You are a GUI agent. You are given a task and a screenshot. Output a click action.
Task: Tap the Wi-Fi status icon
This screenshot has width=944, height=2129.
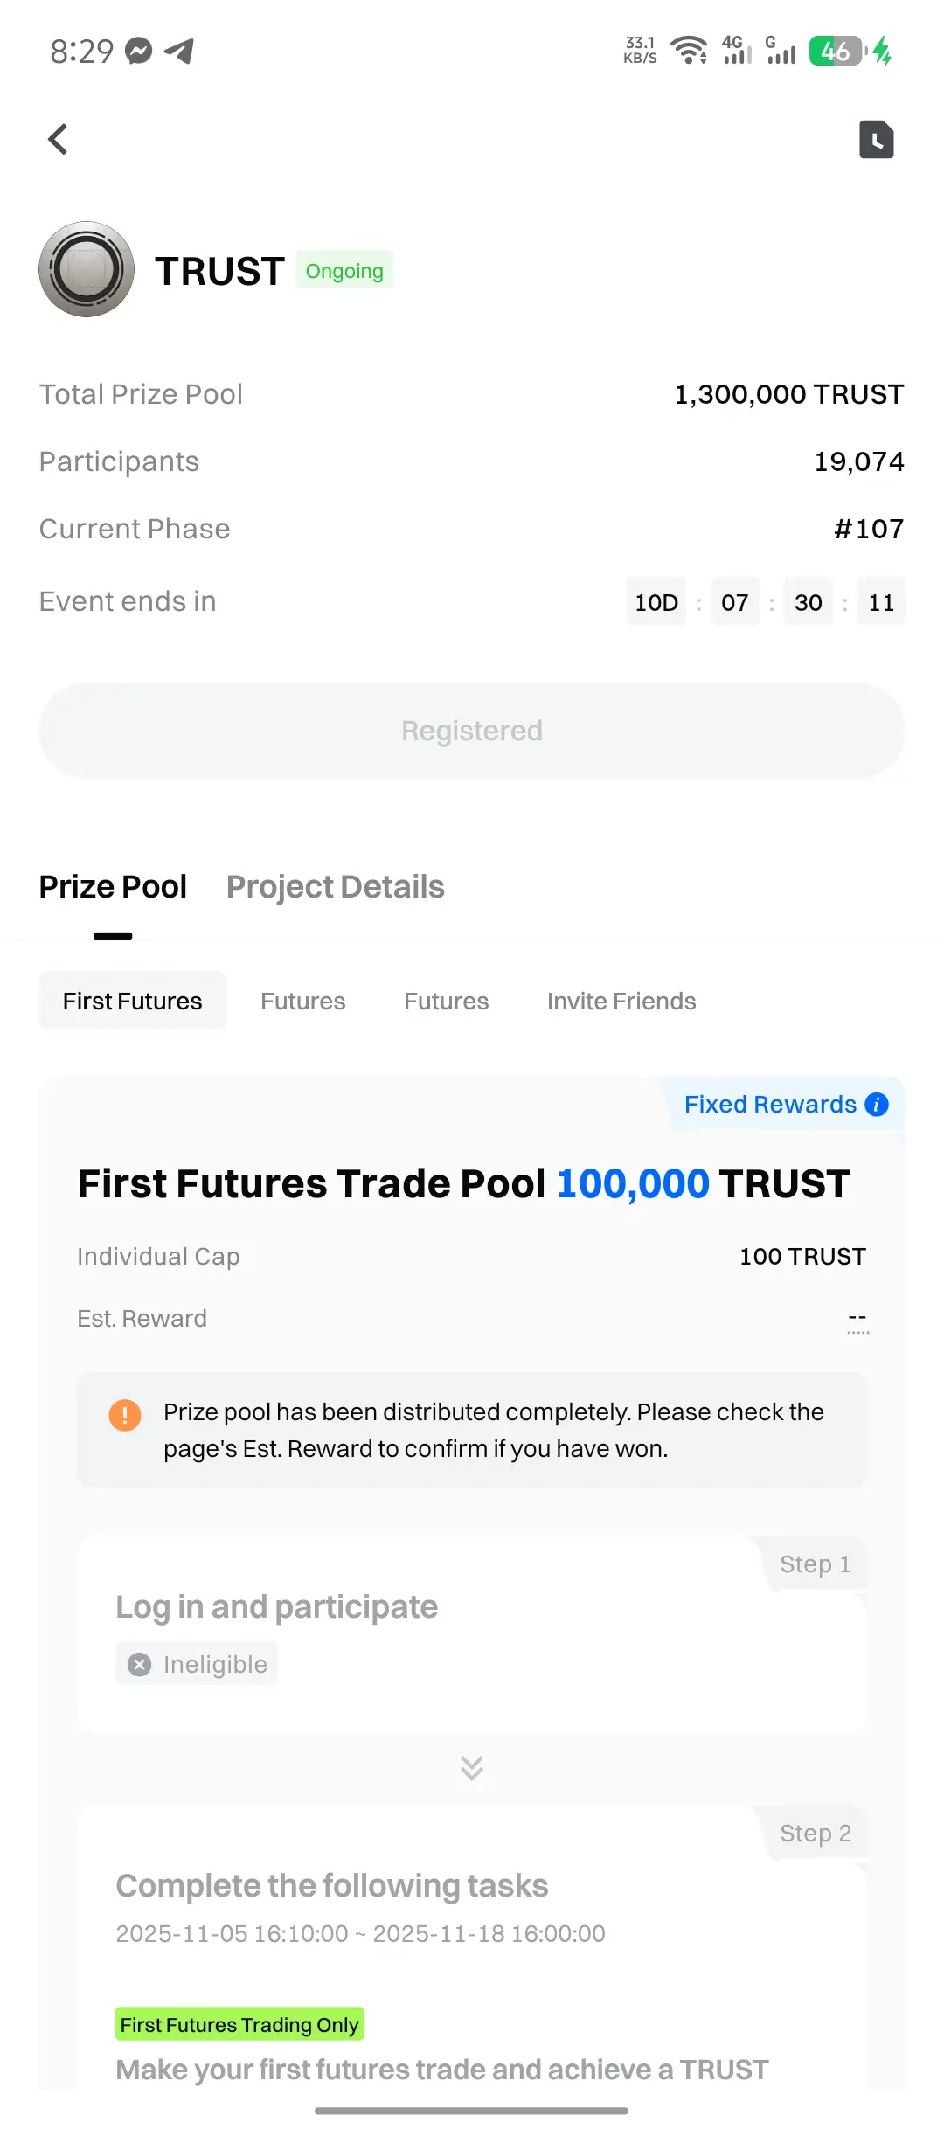pos(689,51)
